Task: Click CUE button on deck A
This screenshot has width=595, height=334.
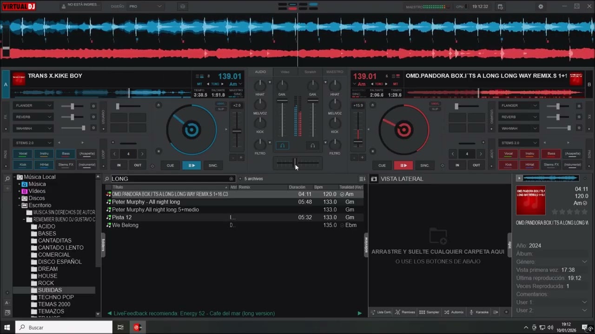Action: pyautogui.click(x=170, y=165)
